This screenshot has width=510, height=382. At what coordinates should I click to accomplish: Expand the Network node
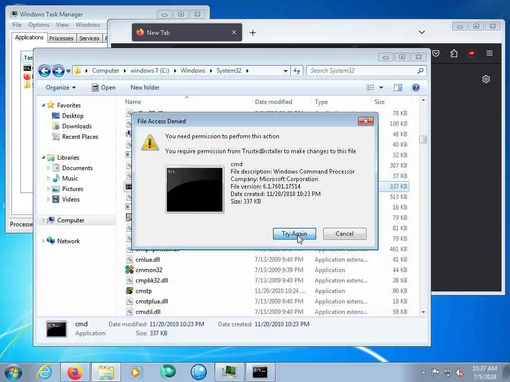point(43,241)
